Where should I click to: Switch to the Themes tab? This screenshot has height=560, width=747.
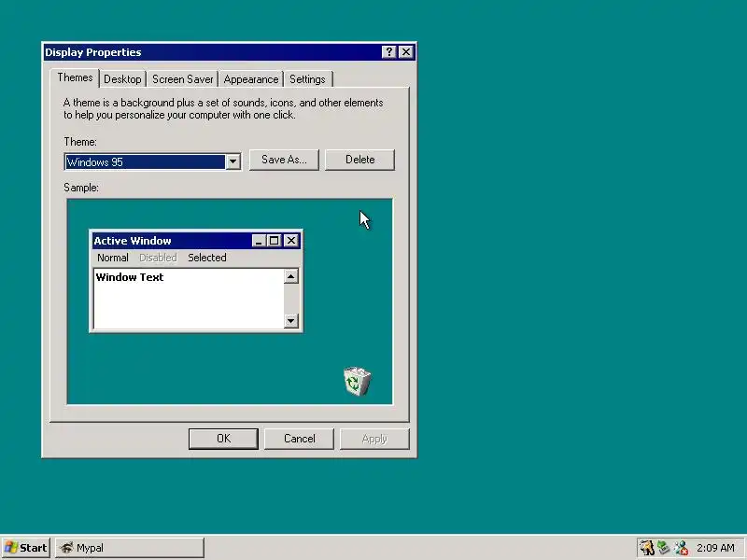pyautogui.click(x=75, y=77)
